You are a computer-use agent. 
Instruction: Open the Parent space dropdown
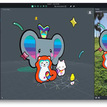tap(60, 6)
